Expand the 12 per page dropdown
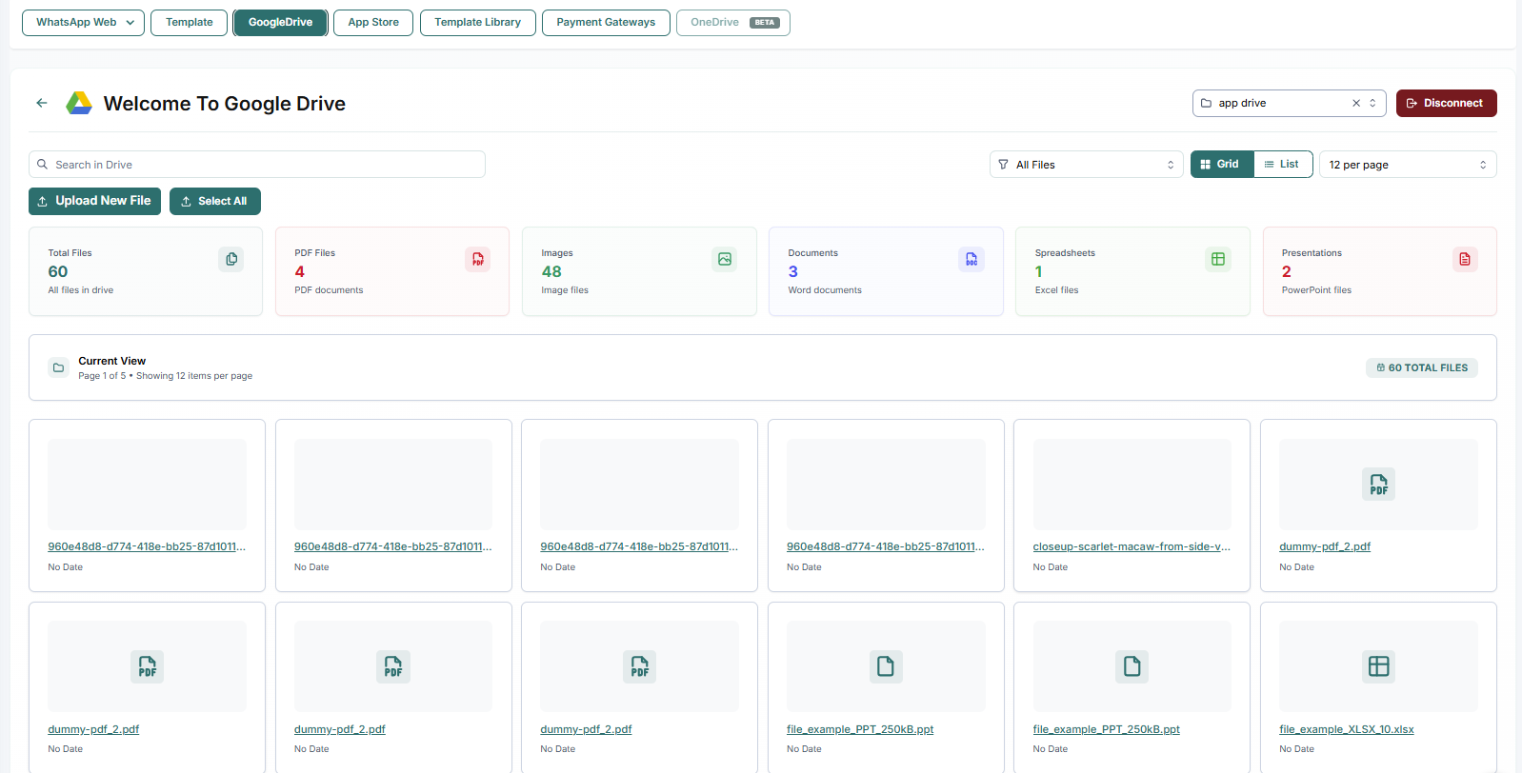 point(1407,165)
